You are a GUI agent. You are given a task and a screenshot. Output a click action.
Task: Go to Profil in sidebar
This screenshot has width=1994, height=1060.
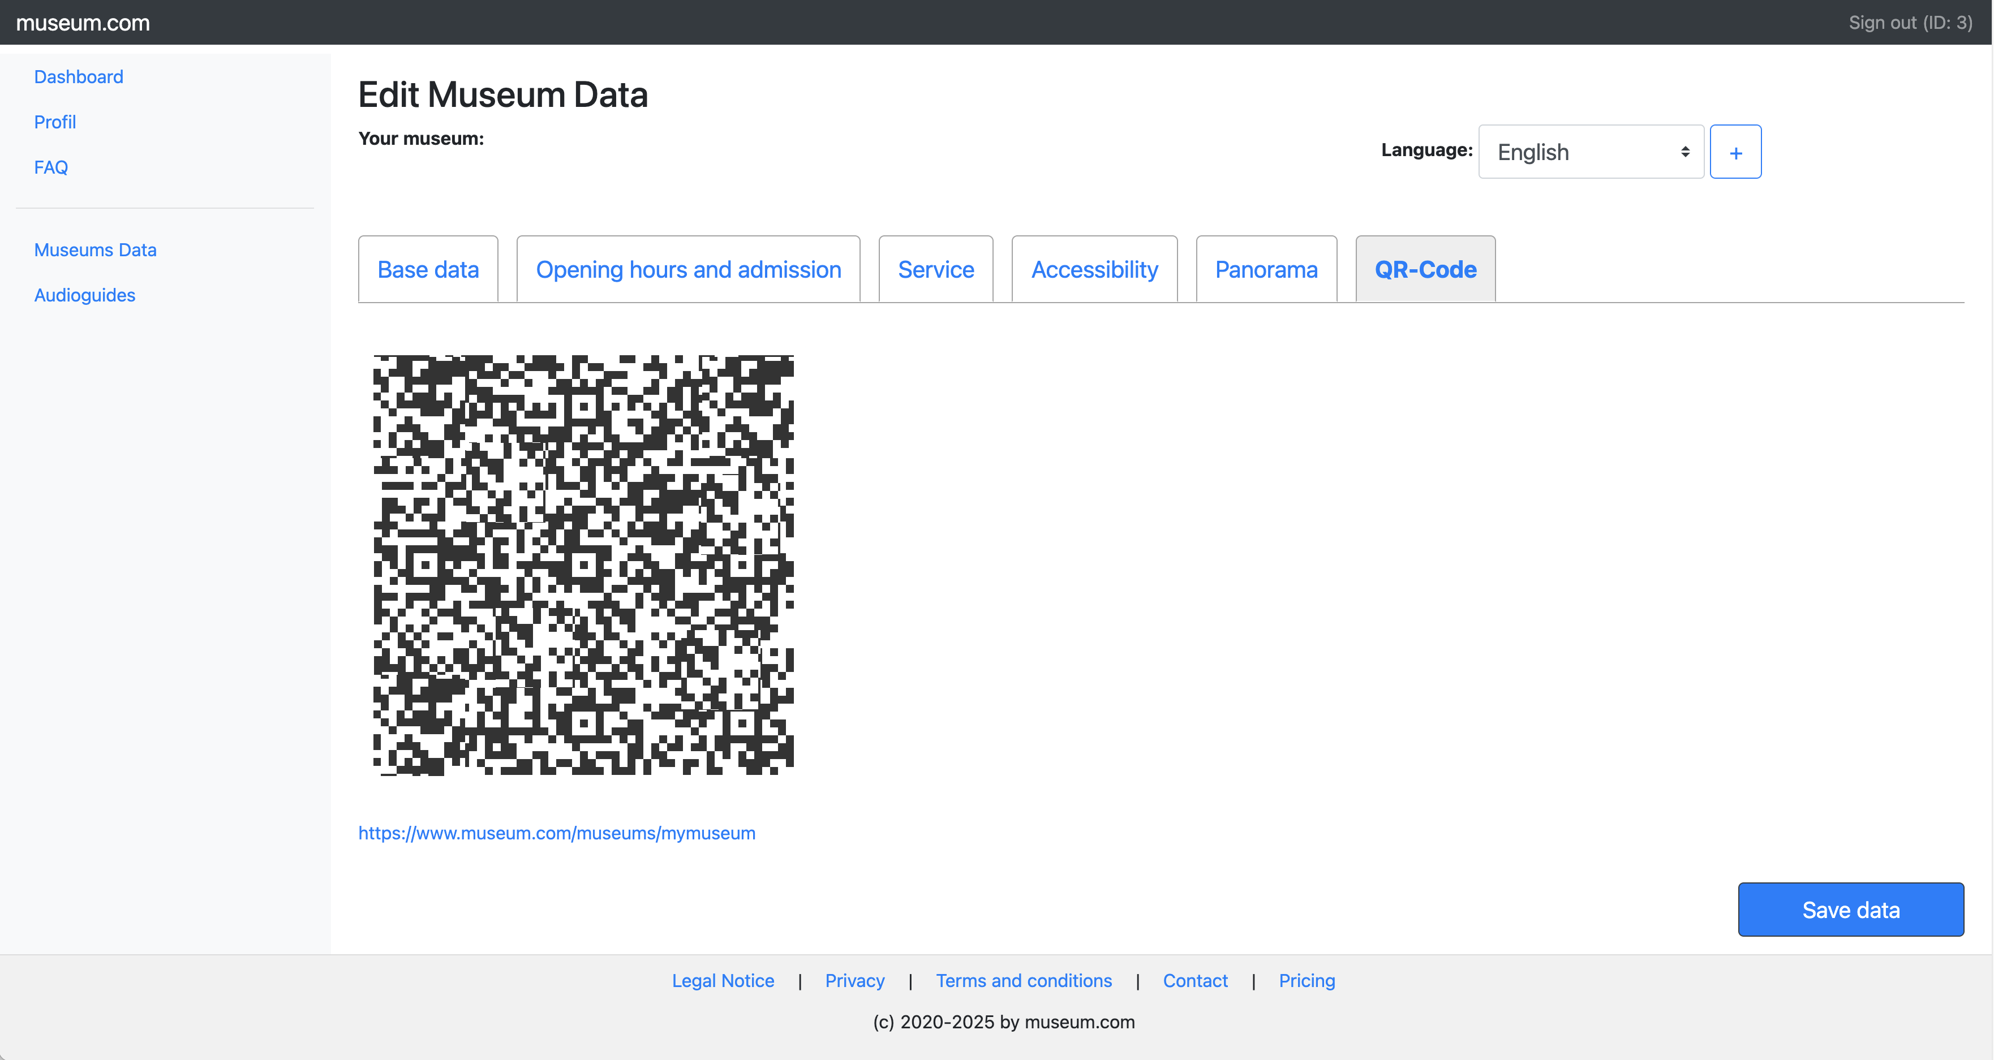tap(55, 122)
